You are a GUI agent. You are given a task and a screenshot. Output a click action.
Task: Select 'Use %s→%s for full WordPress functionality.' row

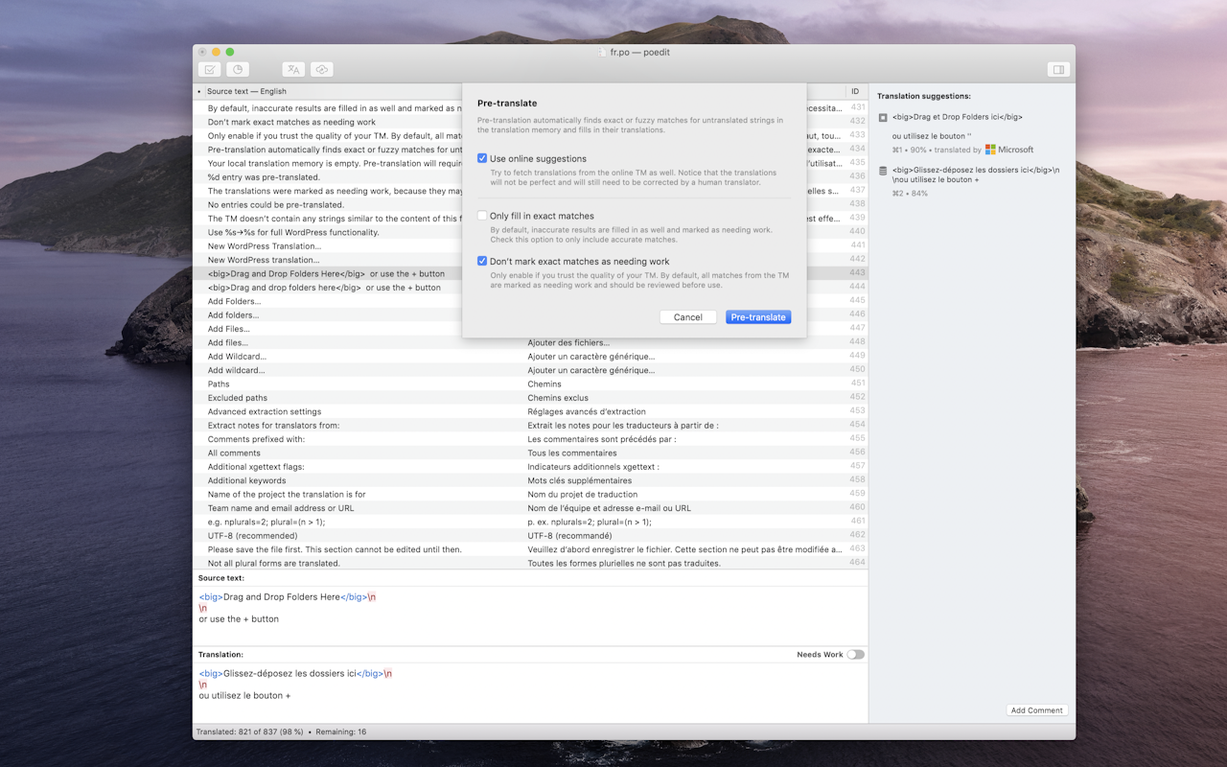pos(328,232)
